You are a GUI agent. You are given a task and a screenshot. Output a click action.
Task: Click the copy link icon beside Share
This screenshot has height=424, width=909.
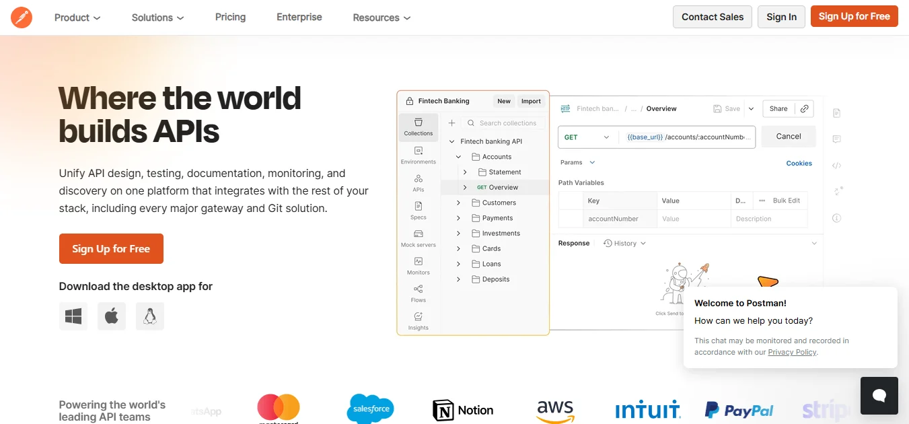(804, 108)
